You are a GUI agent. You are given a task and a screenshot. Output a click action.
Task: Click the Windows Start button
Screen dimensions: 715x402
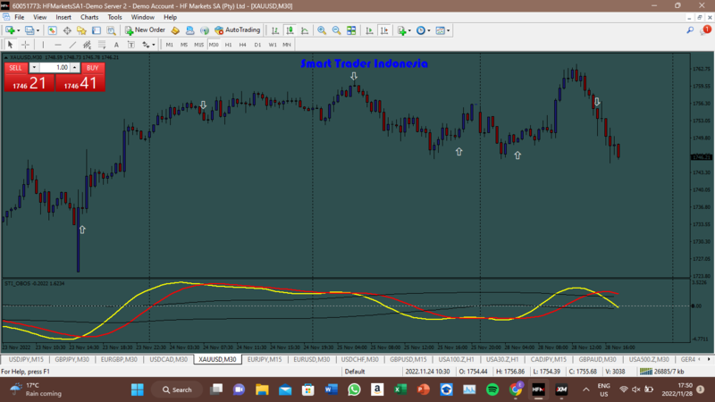coord(138,389)
